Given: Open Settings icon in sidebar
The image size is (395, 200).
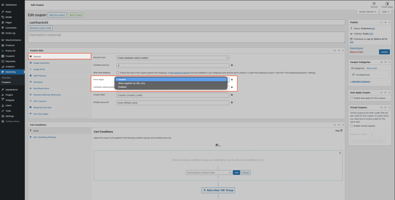Looking at the screenshot, I should [3, 116].
